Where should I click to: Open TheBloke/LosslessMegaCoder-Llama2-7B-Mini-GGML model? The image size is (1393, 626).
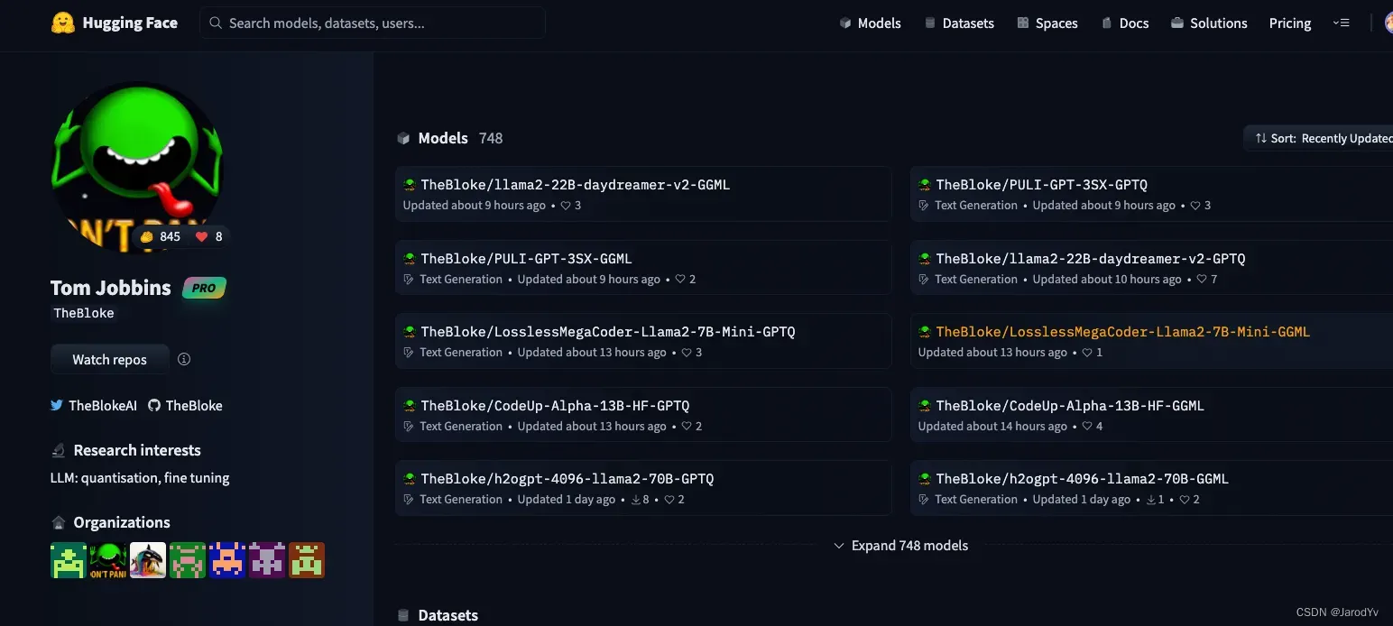pos(1151,340)
